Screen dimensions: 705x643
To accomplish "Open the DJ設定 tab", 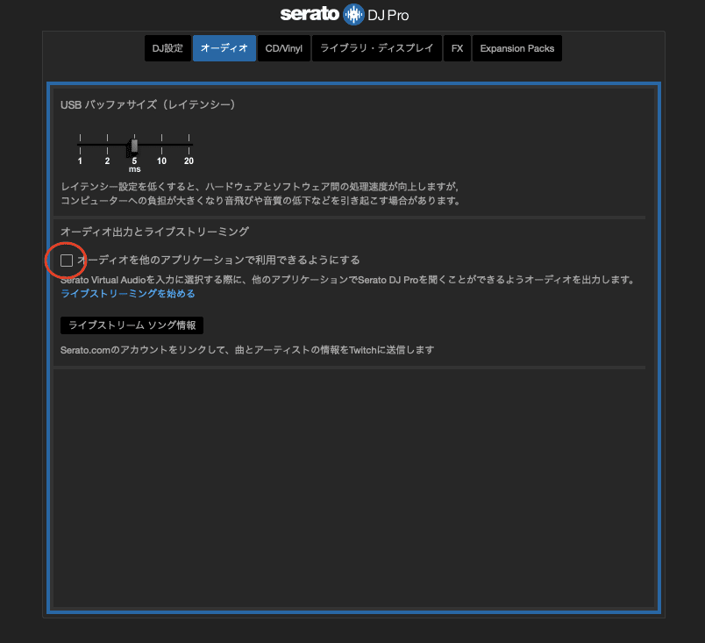I will point(167,48).
